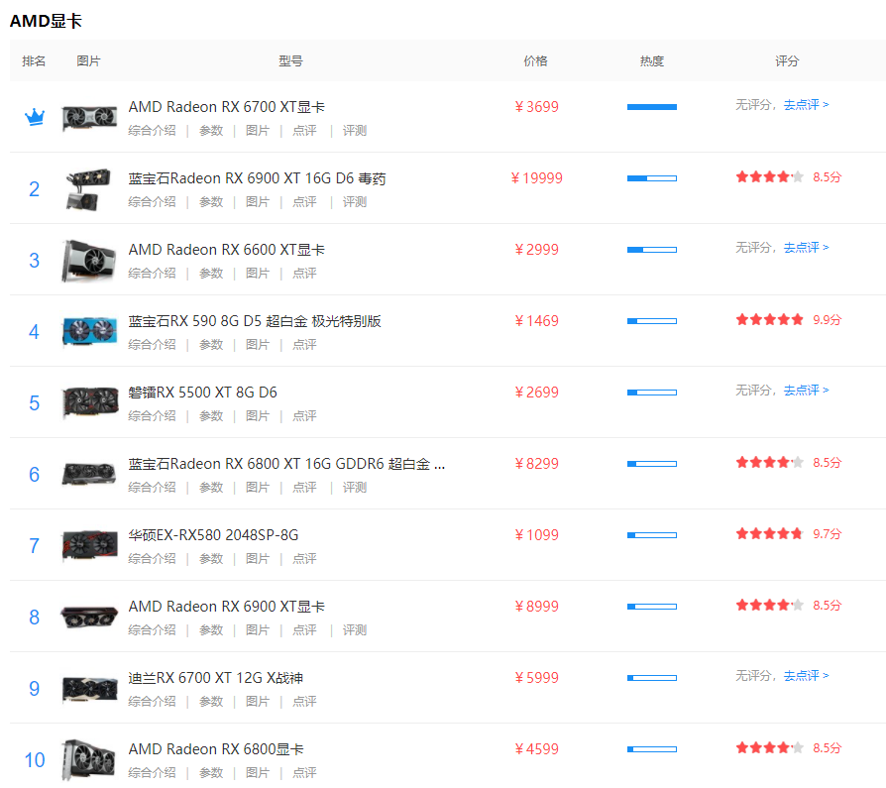Click the AMD Radeon RX 6800 card thumbnail
Image resolution: width=886 pixels, height=788 pixels.
pyautogui.click(x=89, y=759)
